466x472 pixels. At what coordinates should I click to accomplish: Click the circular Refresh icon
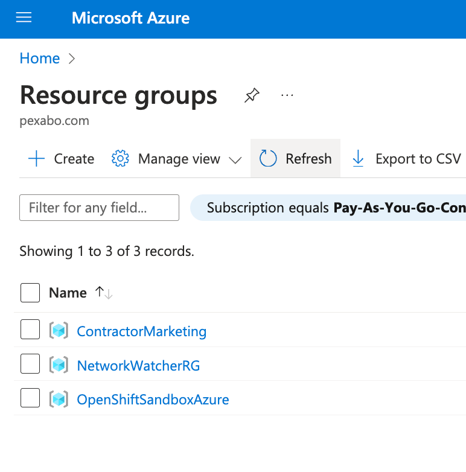click(268, 158)
